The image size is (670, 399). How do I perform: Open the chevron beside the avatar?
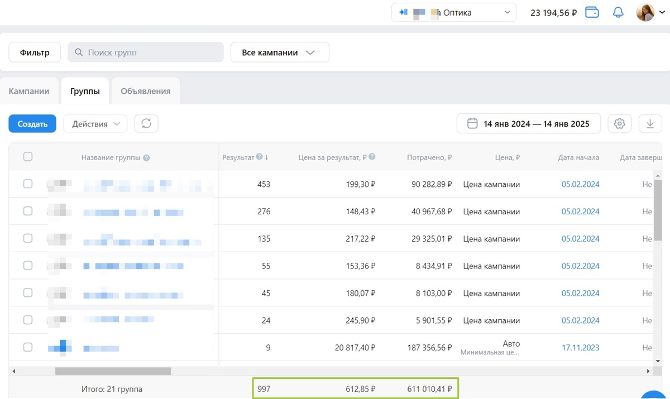click(662, 12)
